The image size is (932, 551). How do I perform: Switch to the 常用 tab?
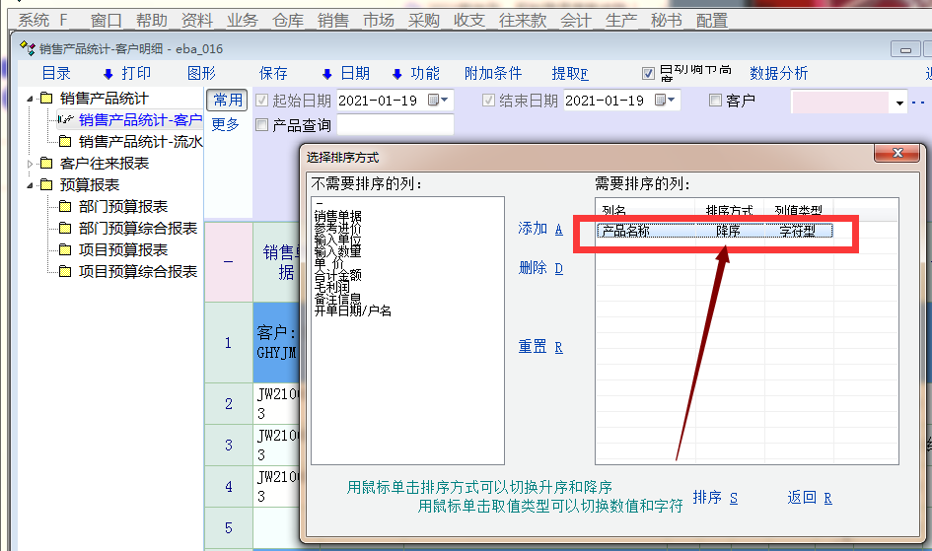[x=227, y=101]
